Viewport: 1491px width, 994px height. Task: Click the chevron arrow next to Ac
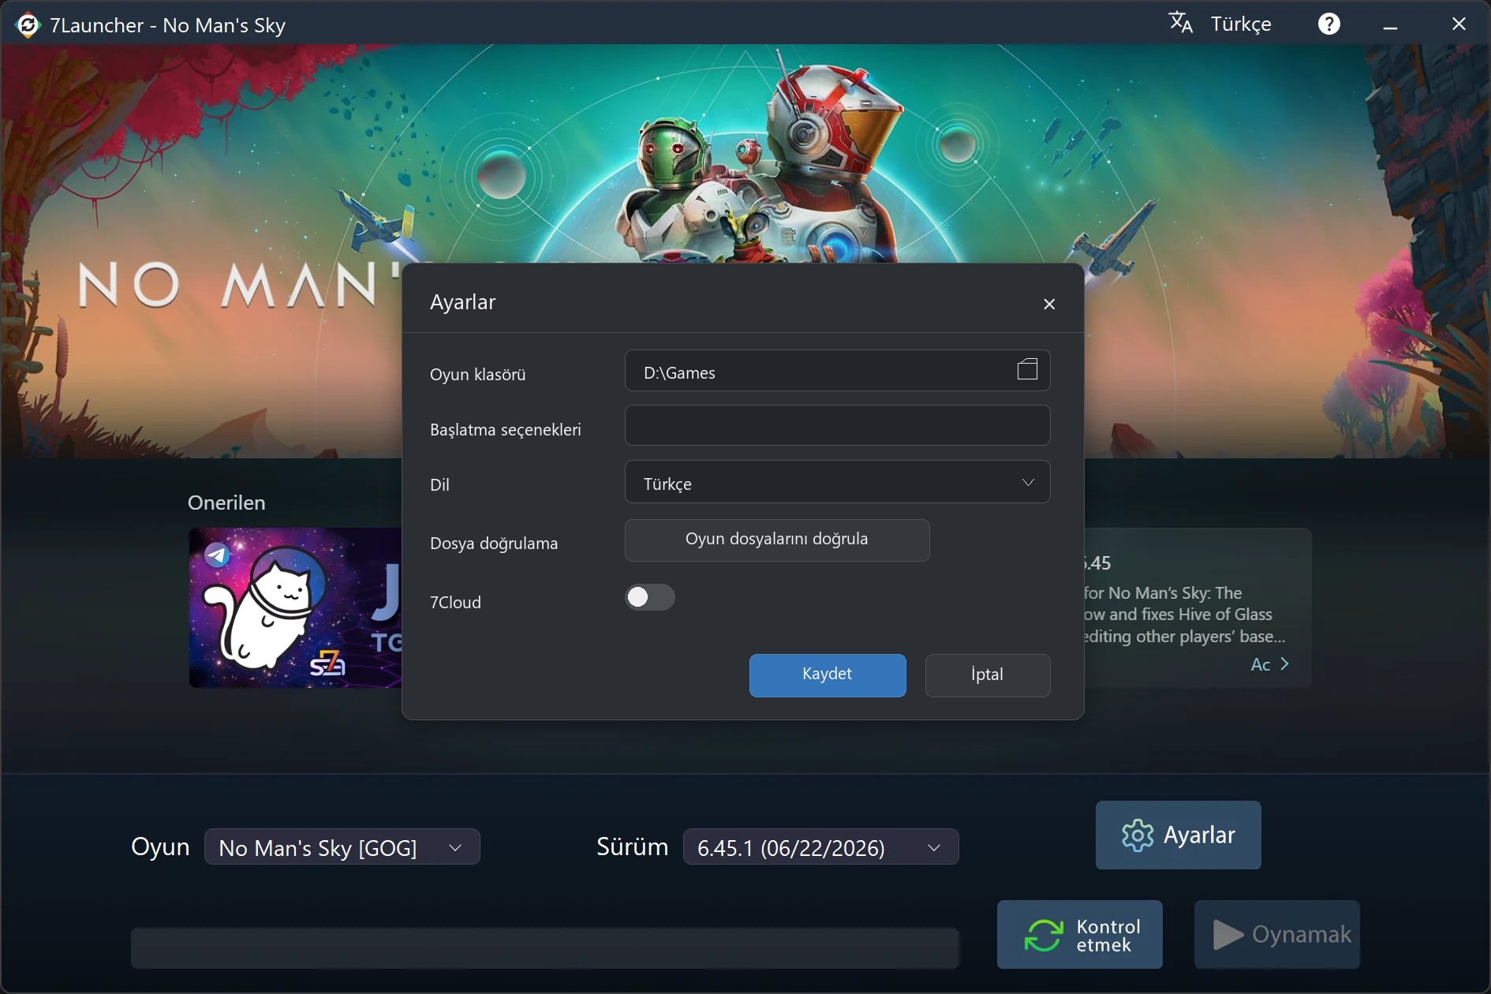point(1284,664)
